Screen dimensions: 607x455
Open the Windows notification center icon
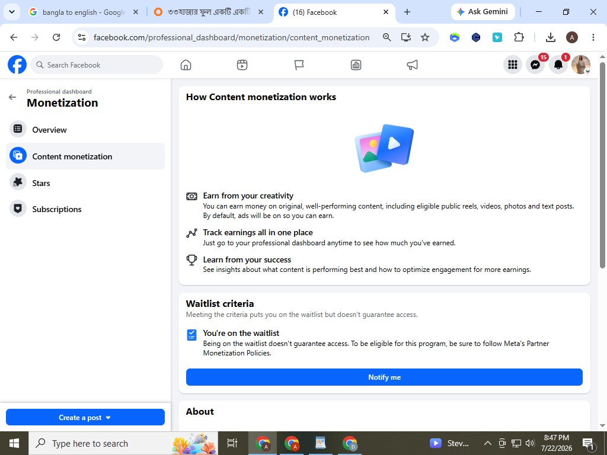coord(588,444)
